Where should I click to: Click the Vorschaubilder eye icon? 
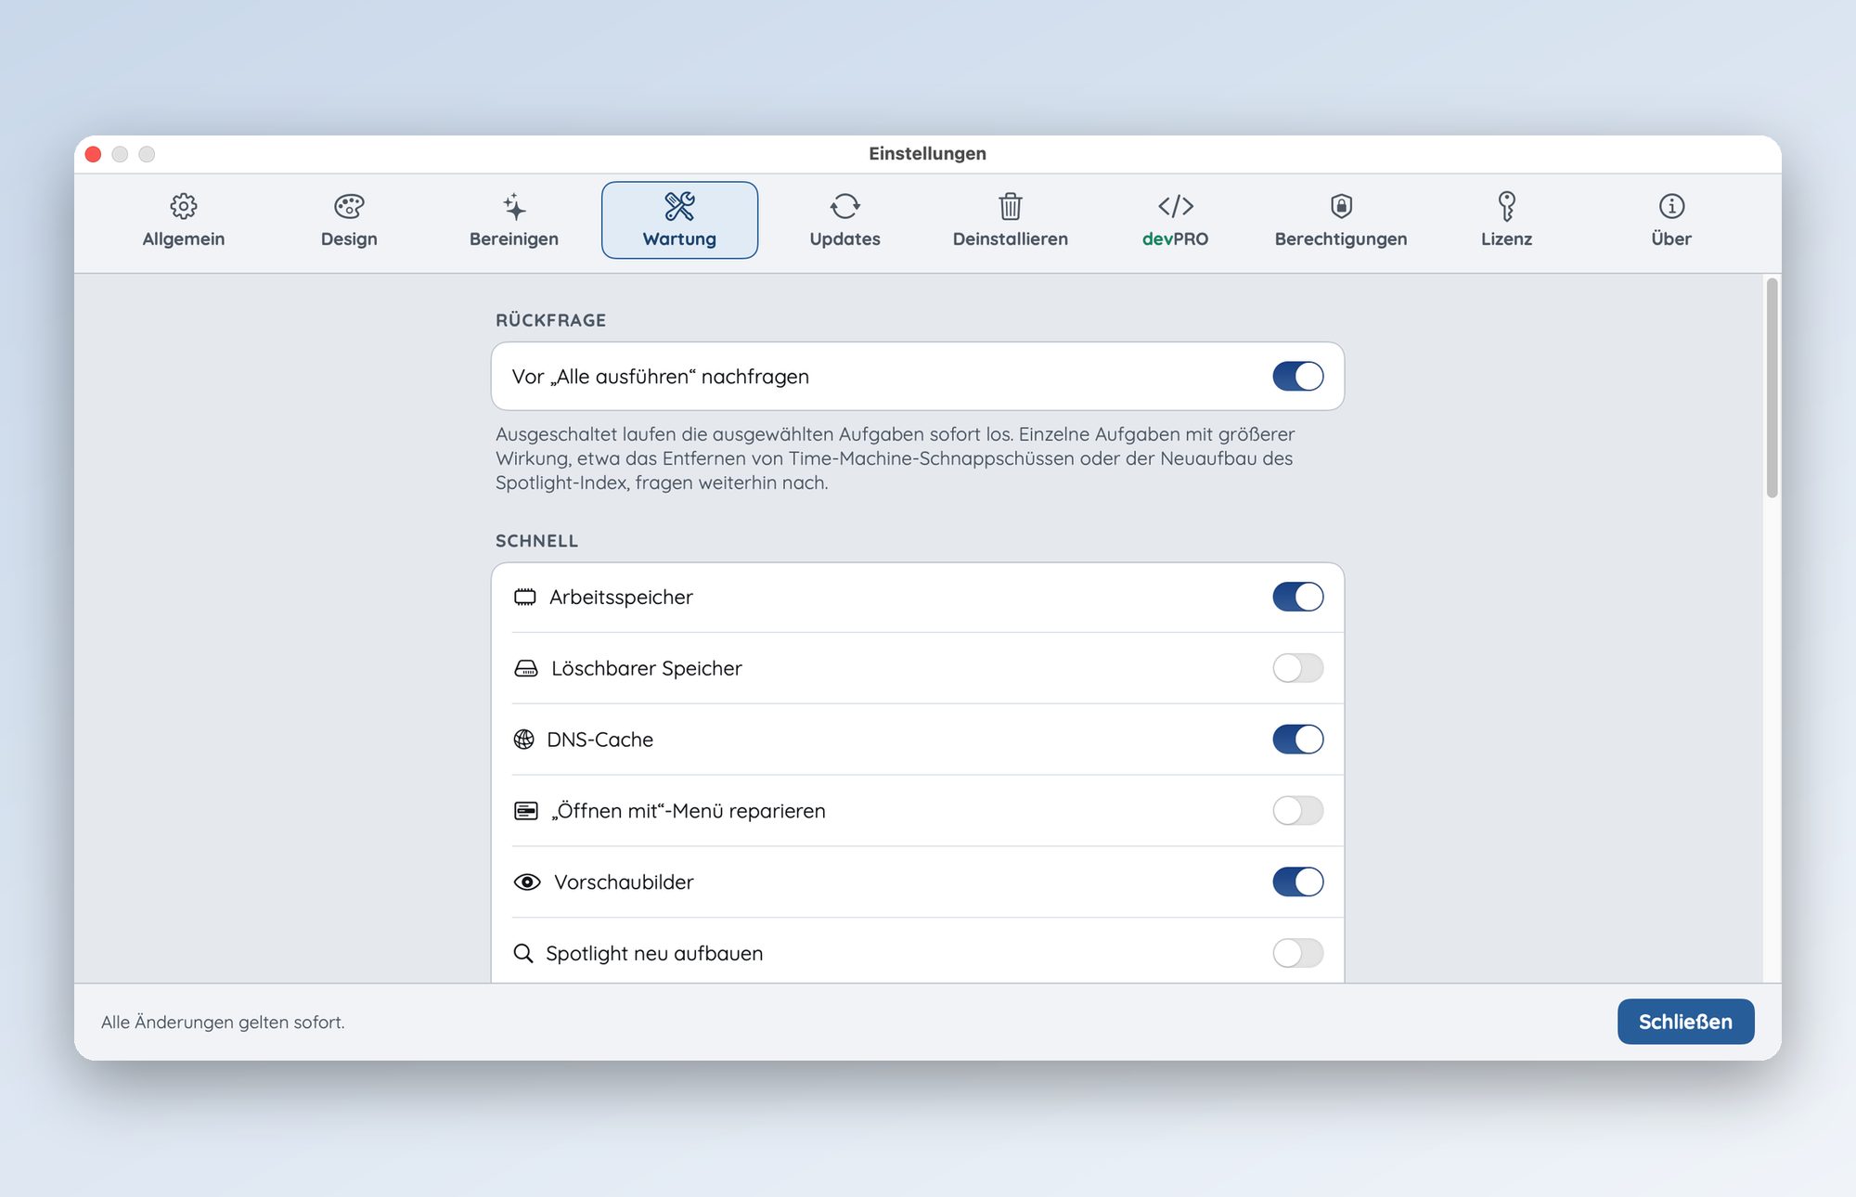pos(527,882)
